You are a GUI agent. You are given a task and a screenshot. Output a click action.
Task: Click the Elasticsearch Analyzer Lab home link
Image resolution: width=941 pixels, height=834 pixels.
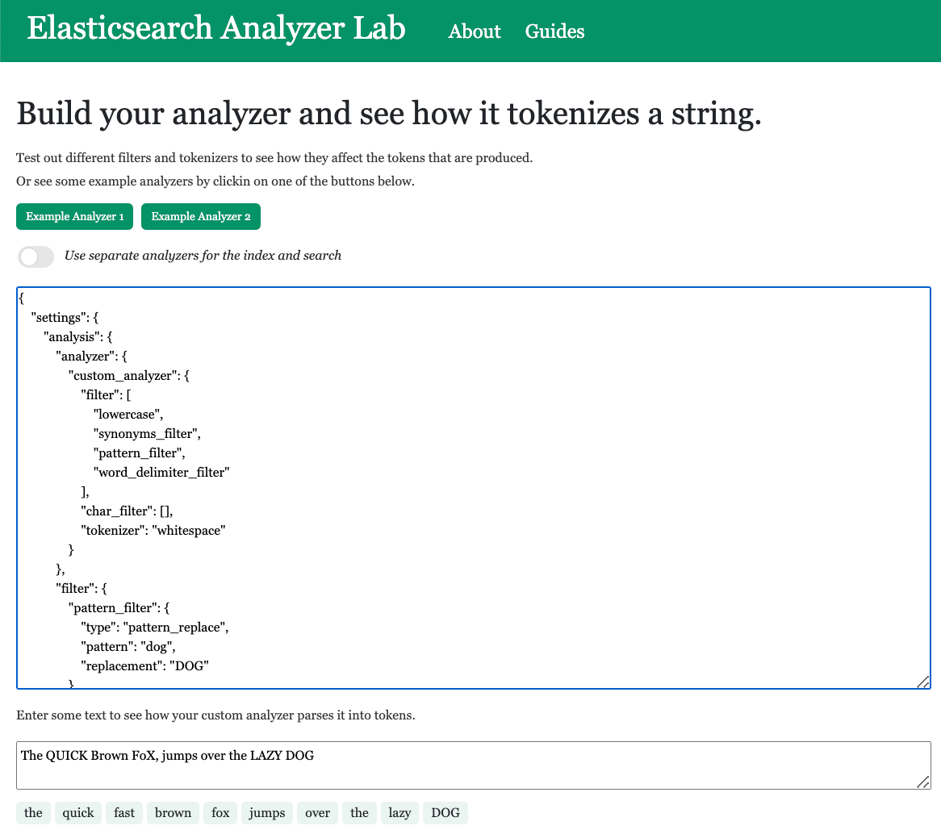(215, 29)
